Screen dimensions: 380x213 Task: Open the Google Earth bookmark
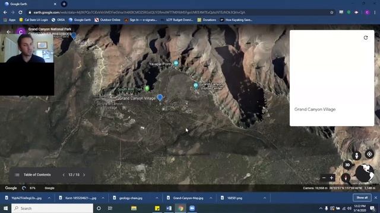[80, 20]
